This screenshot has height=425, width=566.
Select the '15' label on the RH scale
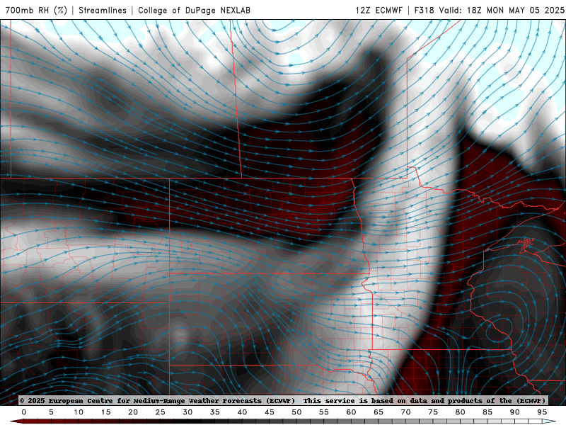point(105,412)
